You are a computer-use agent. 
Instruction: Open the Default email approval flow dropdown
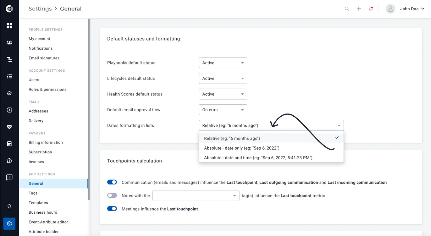[x=223, y=110]
